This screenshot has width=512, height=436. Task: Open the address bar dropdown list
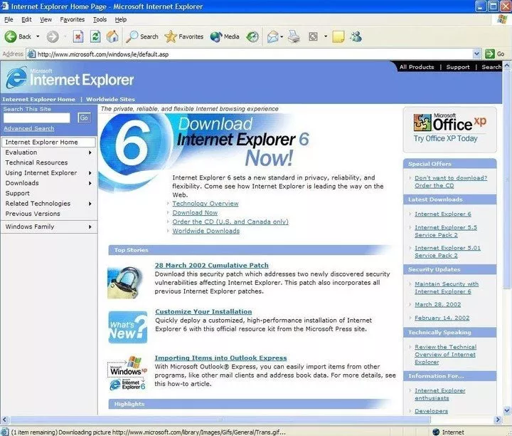(x=476, y=53)
